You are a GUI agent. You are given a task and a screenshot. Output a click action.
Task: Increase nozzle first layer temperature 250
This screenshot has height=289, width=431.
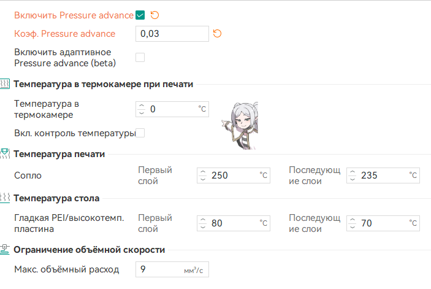coord(203,172)
